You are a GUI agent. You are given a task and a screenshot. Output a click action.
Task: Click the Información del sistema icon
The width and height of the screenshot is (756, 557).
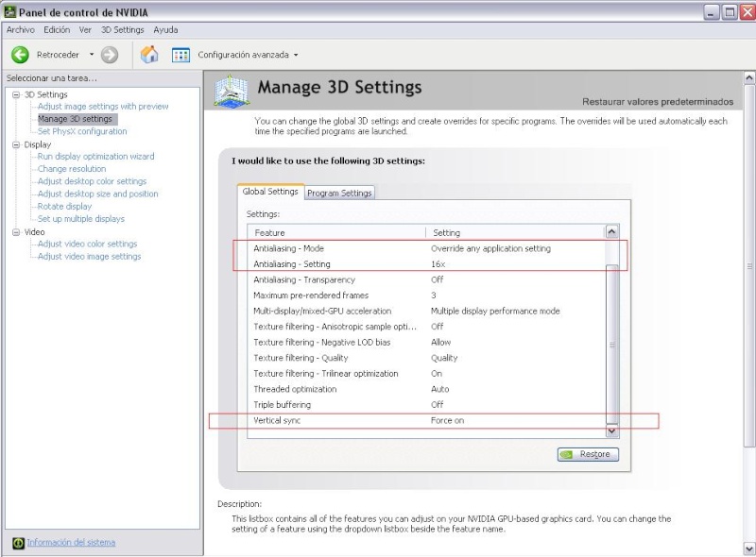pyautogui.click(x=18, y=543)
